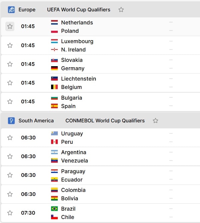Open the Colombia team name
Viewport: 200px width, 223px height.
click(x=73, y=190)
